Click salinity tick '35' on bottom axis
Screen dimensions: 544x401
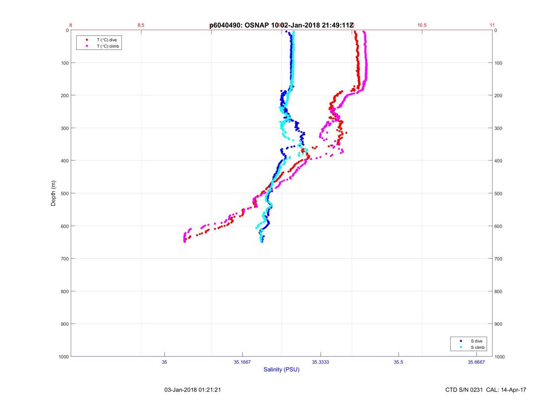[x=165, y=362]
